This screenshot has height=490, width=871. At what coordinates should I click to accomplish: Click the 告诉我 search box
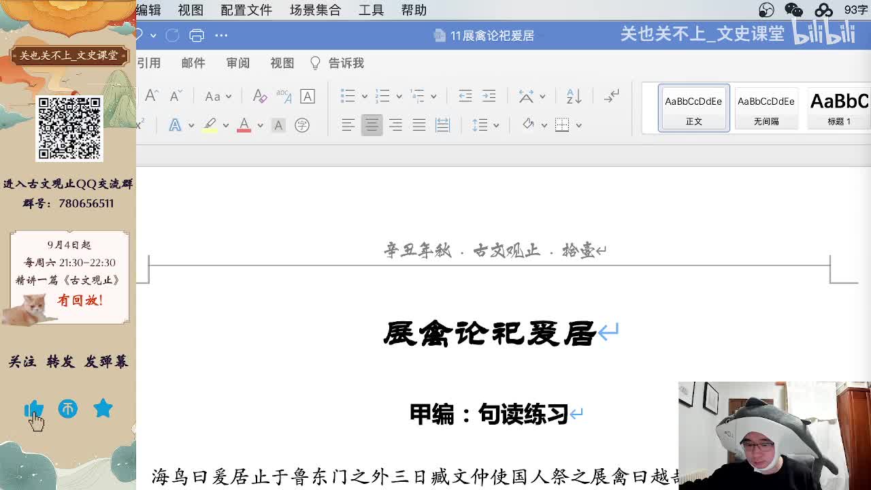(338, 63)
